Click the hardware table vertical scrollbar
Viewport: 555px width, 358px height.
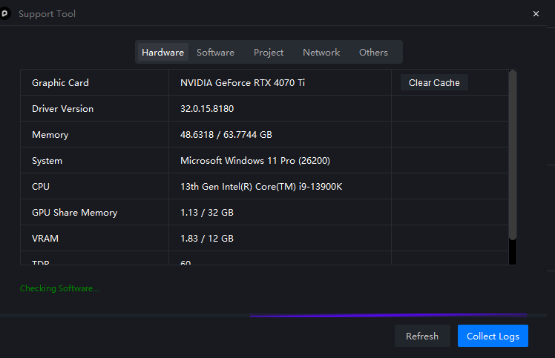(512, 156)
